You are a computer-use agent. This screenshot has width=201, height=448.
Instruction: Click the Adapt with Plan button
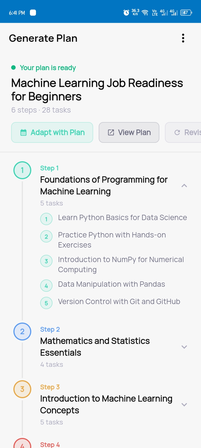pos(52,132)
